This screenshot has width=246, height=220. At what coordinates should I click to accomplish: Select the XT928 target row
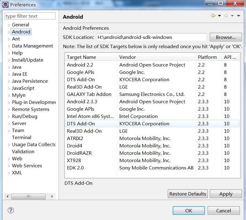[x=152, y=161]
